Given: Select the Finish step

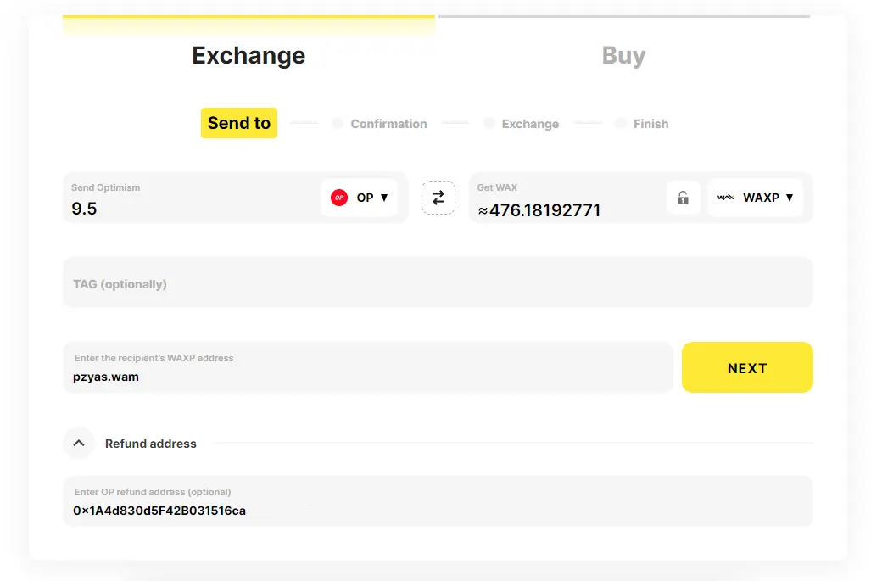Looking at the screenshot, I should pos(642,124).
